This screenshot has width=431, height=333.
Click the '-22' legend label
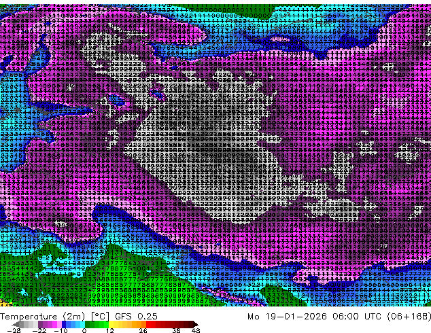(39, 330)
